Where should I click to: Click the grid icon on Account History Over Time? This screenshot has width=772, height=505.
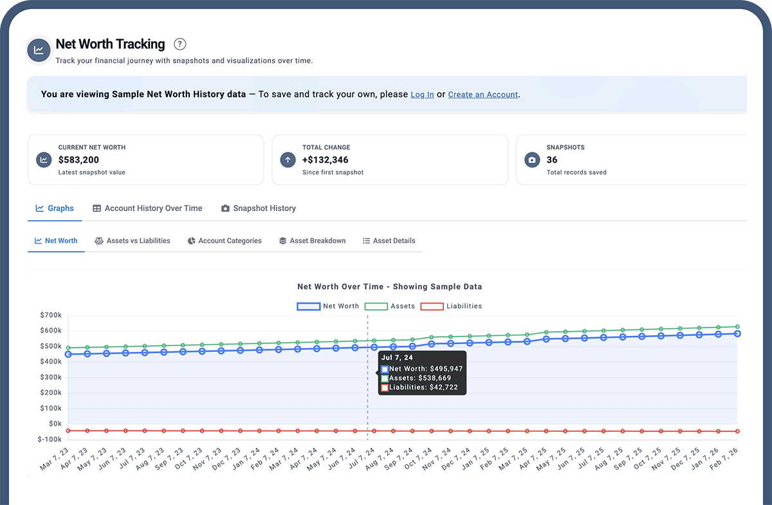(x=96, y=208)
